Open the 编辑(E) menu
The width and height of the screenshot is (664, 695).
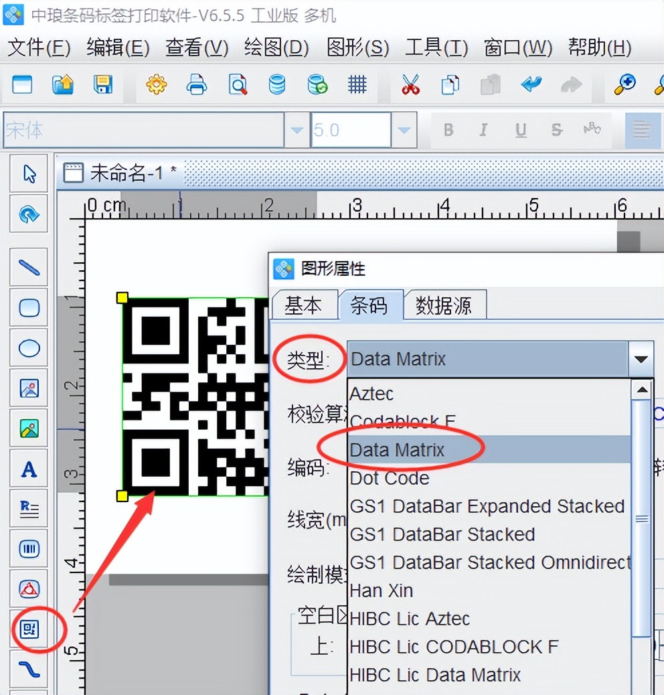tap(118, 48)
